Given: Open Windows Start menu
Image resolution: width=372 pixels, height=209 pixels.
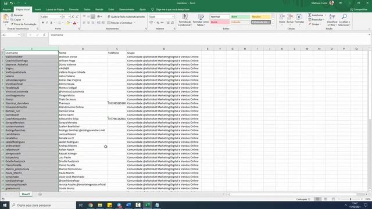Looking at the screenshot, I should pyautogui.click(x=5, y=205).
